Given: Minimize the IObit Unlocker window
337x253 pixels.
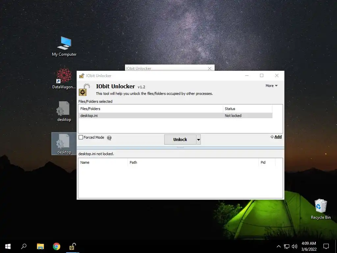Looking at the screenshot, I should [247, 75].
